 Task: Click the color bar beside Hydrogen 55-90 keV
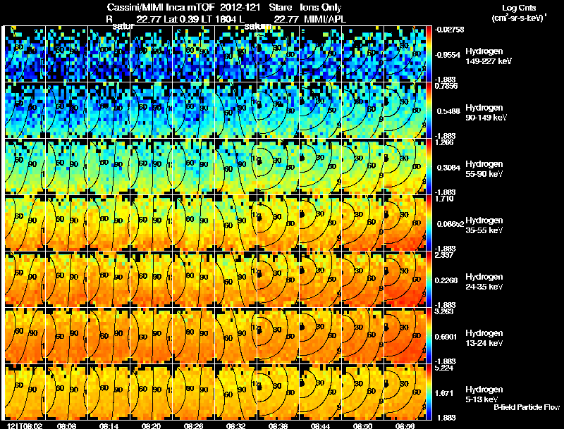429,167
